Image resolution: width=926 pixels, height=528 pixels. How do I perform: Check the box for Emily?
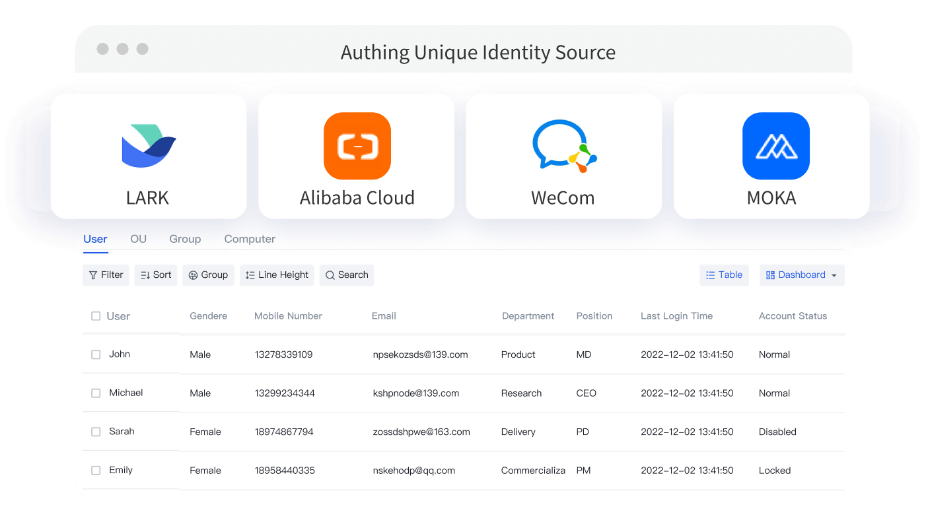pos(96,471)
